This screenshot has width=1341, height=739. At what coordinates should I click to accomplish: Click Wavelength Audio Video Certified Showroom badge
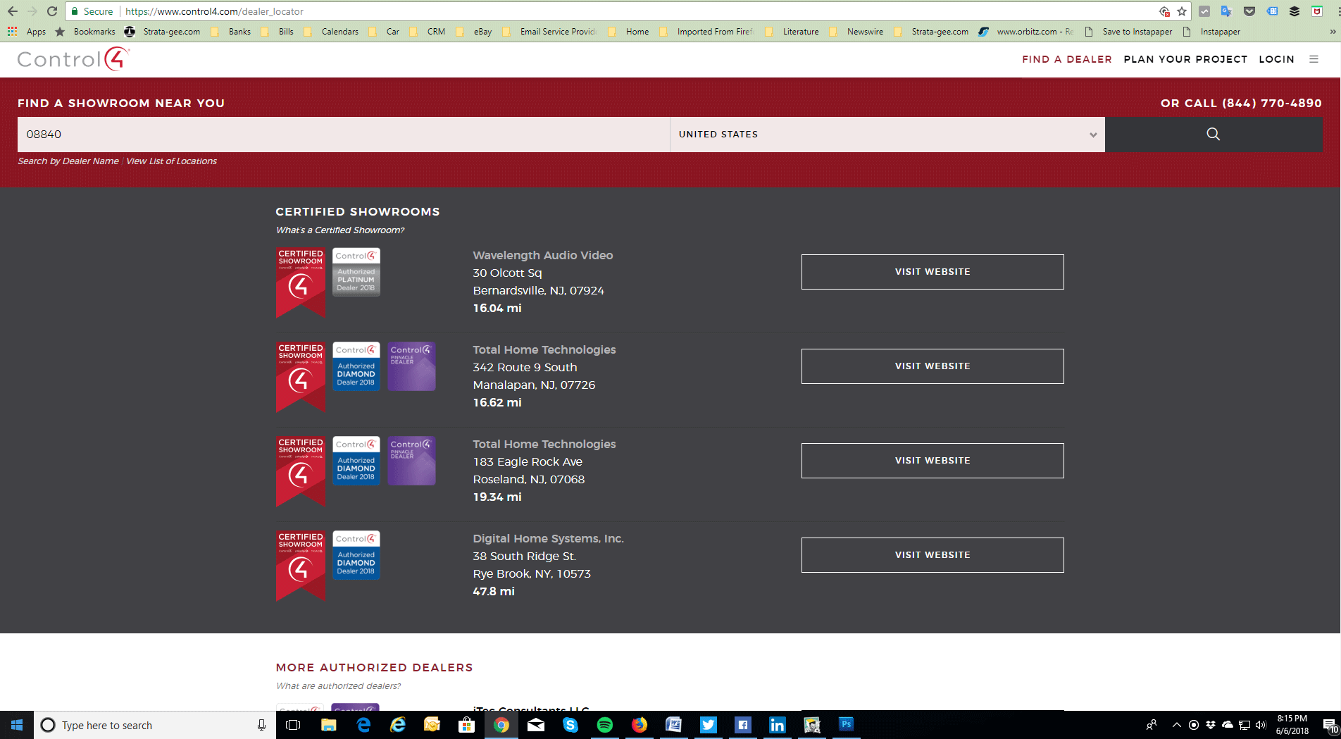click(x=301, y=282)
